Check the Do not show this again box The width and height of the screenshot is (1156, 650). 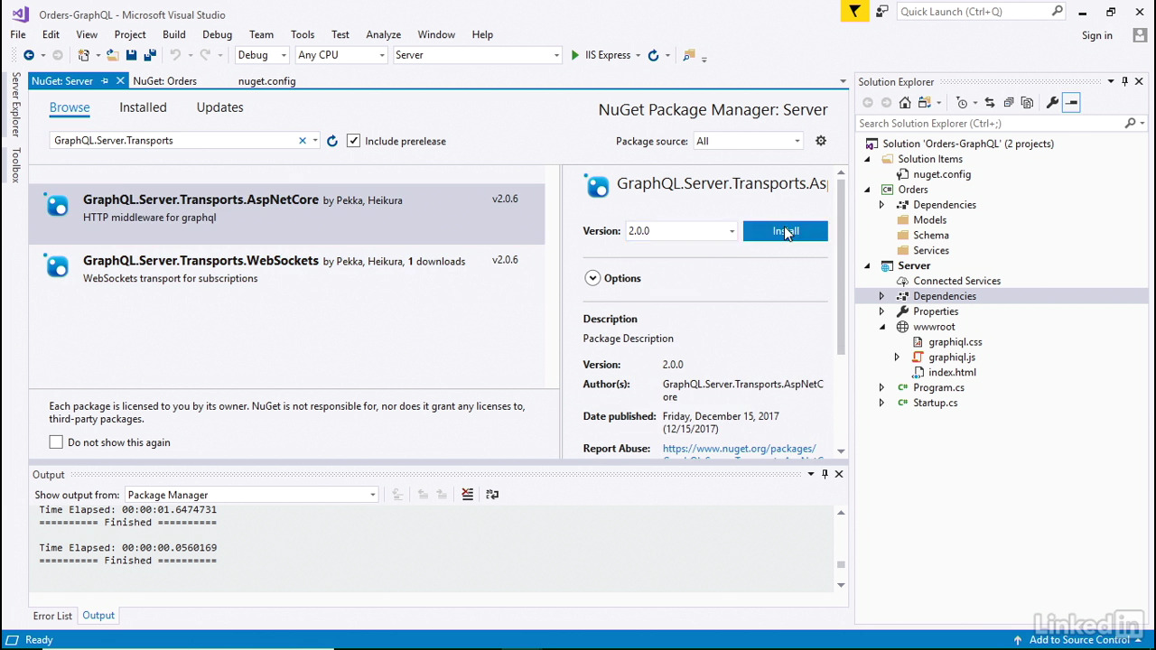click(x=56, y=442)
